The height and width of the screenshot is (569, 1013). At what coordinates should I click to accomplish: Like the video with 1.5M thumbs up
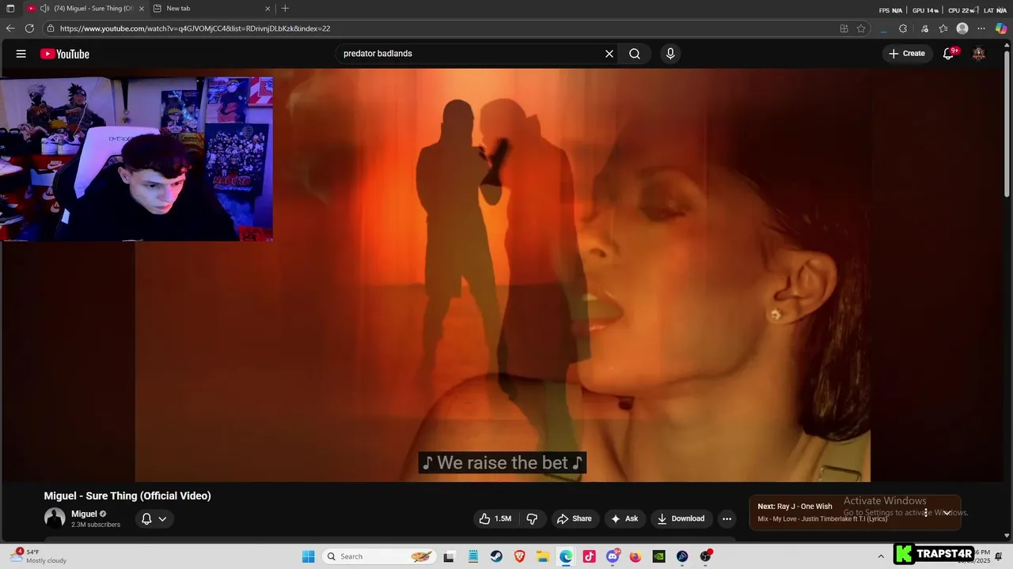click(495, 518)
